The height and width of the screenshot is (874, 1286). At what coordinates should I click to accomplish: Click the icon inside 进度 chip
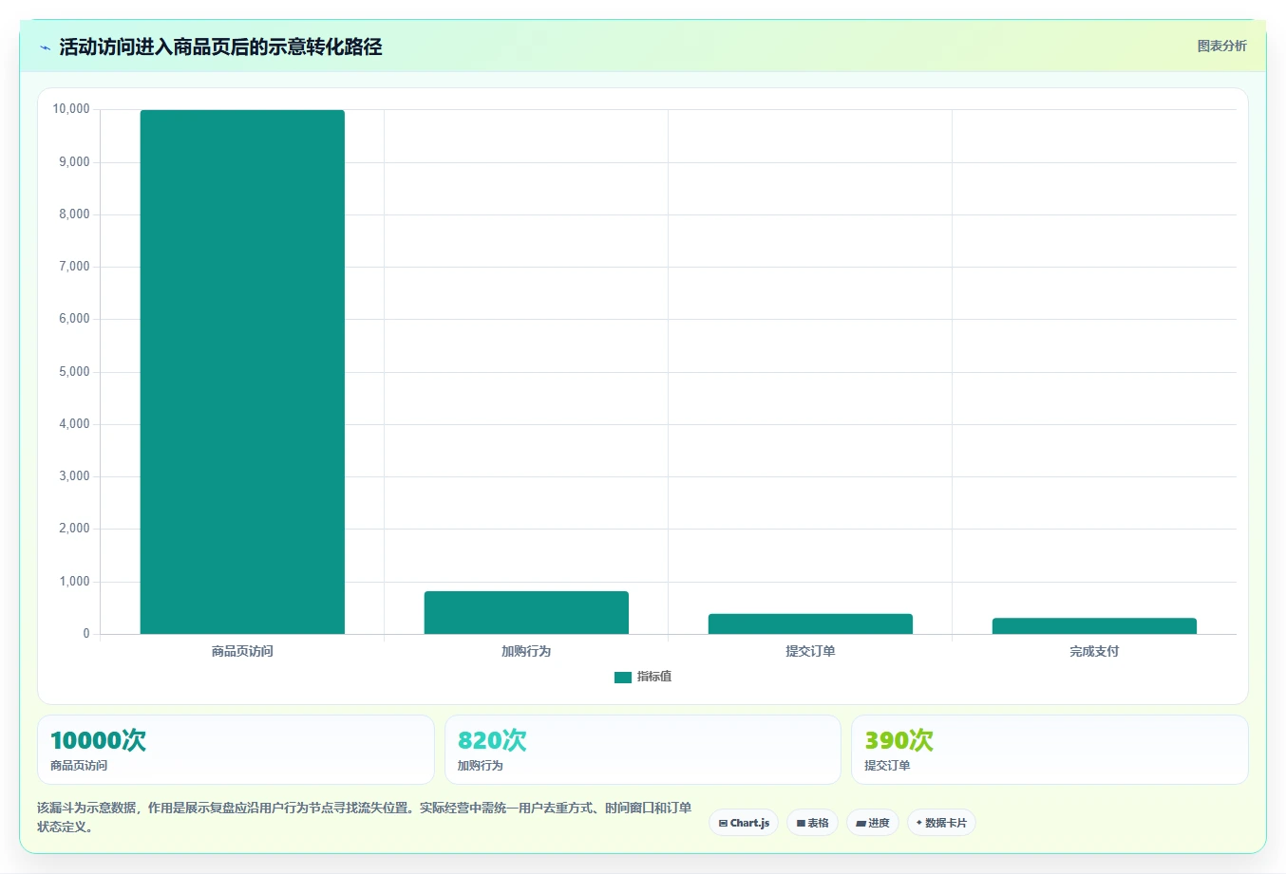tap(860, 824)
